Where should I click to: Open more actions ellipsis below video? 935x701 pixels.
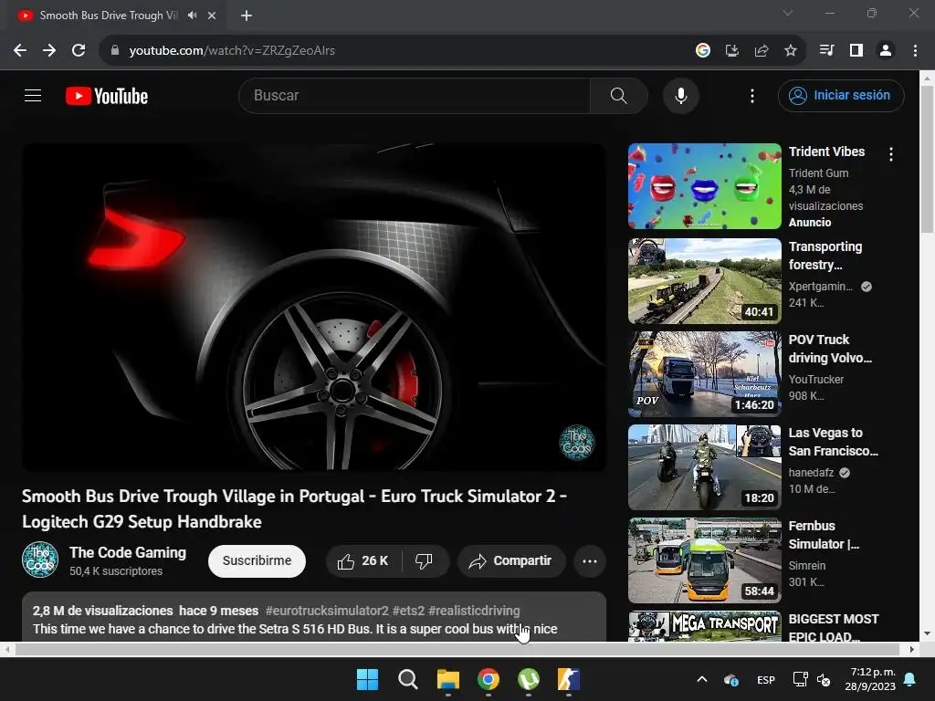pyautogui.click(x=590, y=561)
